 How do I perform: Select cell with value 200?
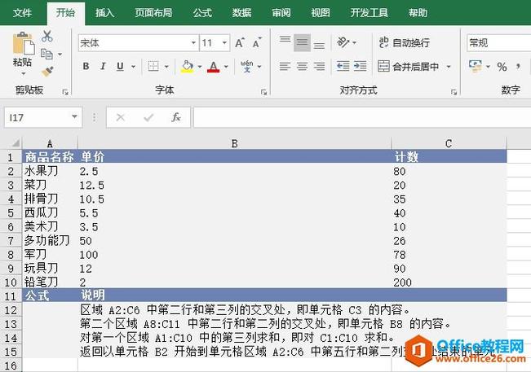pos(449,282)
